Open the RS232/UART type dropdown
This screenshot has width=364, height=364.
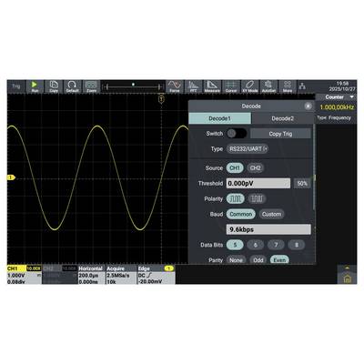click(x=248, y=149)
